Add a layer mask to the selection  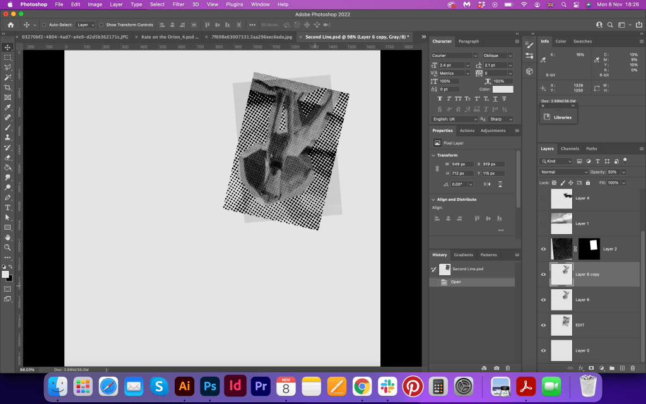coord(591,367)
